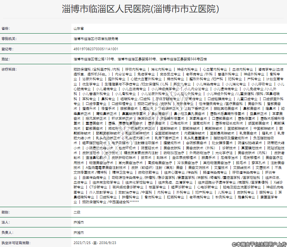The width and height of the screenshot is (287, 247).
Task: Click the 省份 field label
Action: tap(6, 28)
